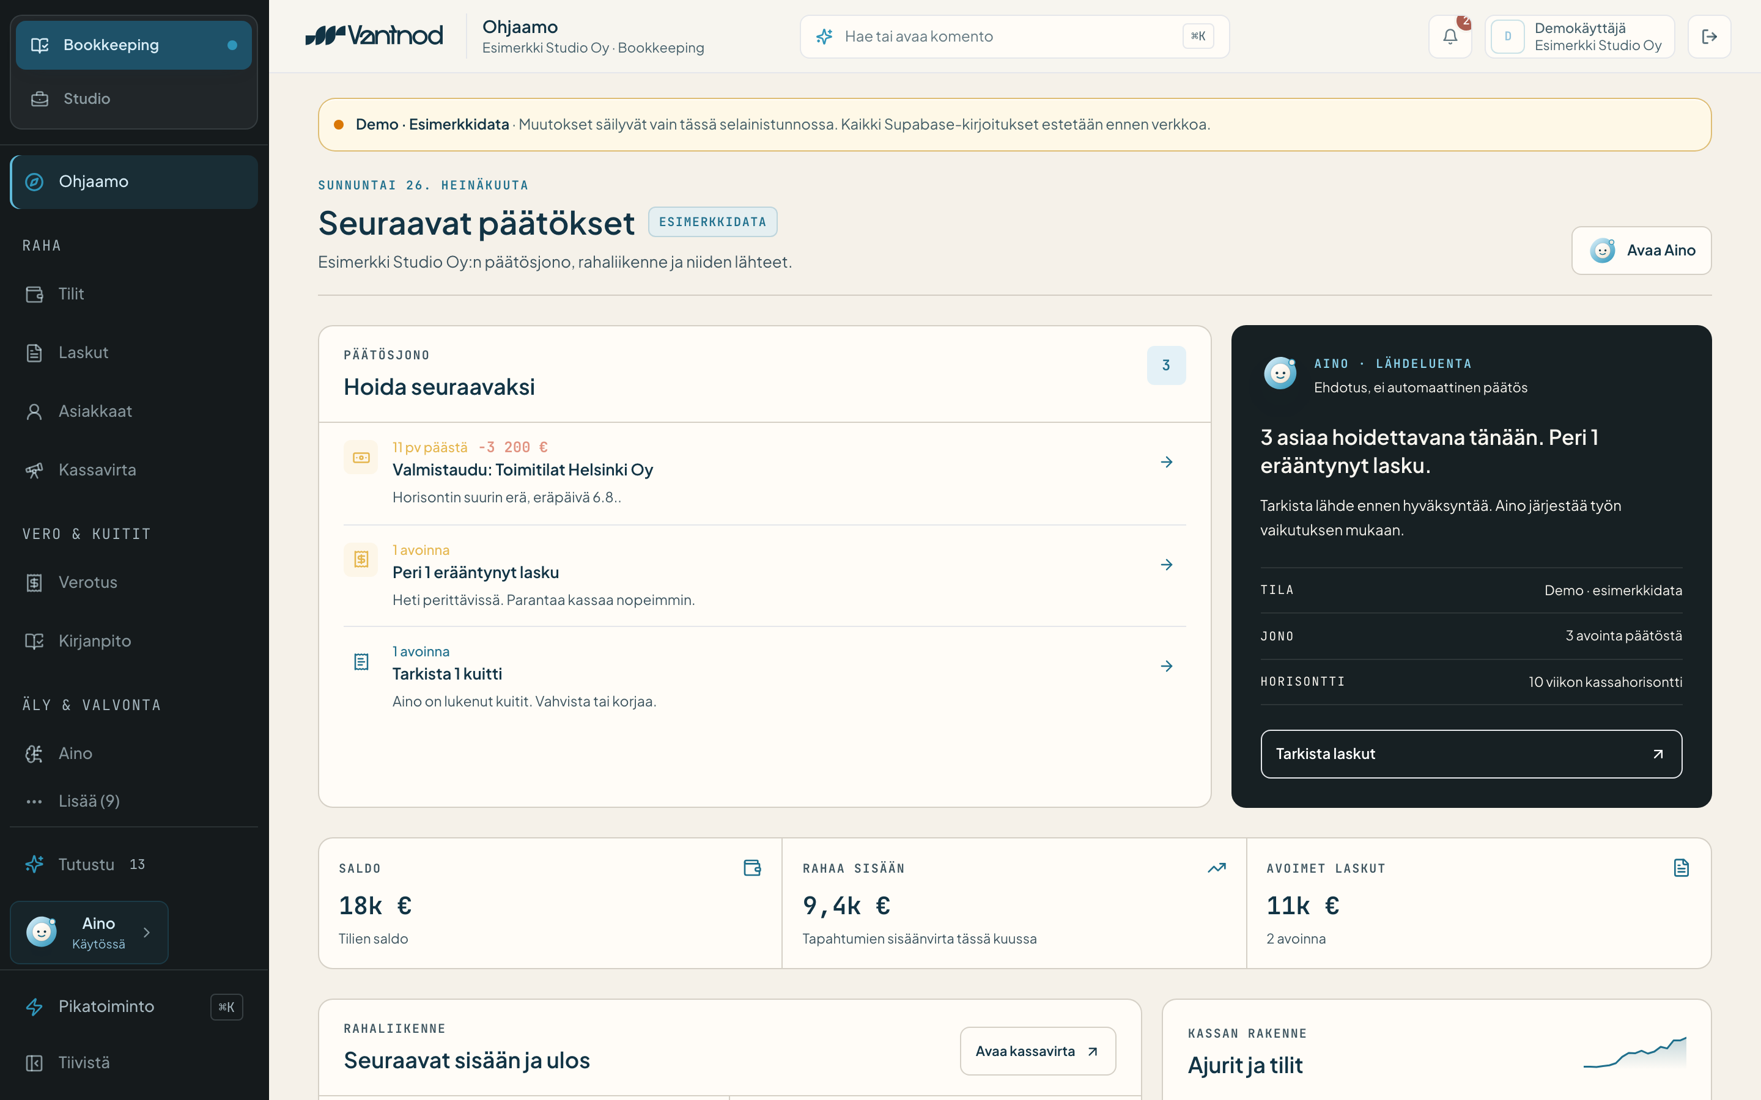
Task: Open Ohjaamo in sidebar
Action: 134,181
